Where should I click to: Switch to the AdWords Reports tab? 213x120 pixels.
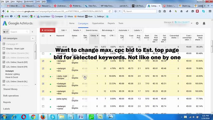click(111, 23)
